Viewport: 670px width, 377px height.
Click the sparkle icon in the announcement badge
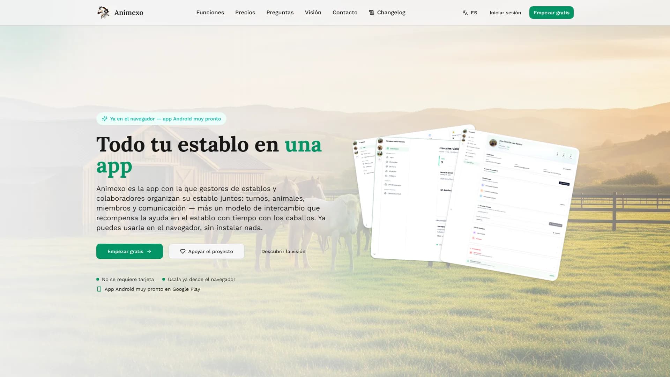click(x=105, y=119)
